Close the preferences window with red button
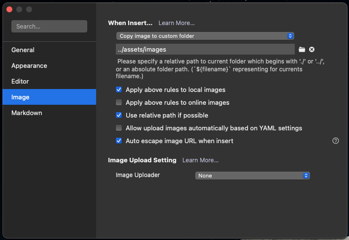The width and height of the screenshot is (349, 240). (9, 9)
